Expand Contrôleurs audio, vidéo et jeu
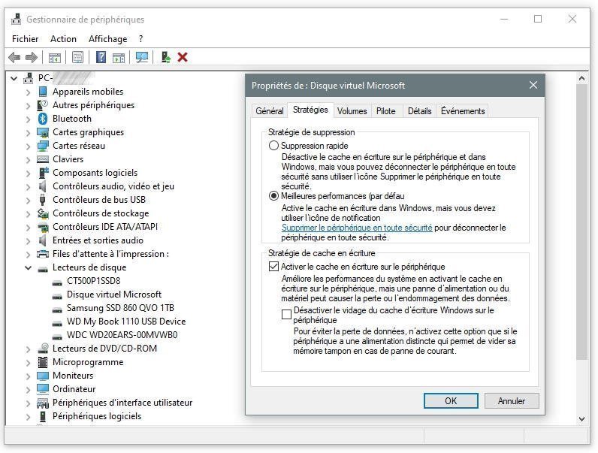 click(29, 186)
